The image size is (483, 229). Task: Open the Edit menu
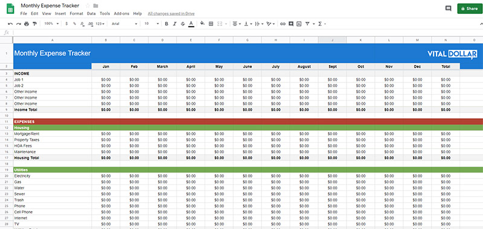34,13
